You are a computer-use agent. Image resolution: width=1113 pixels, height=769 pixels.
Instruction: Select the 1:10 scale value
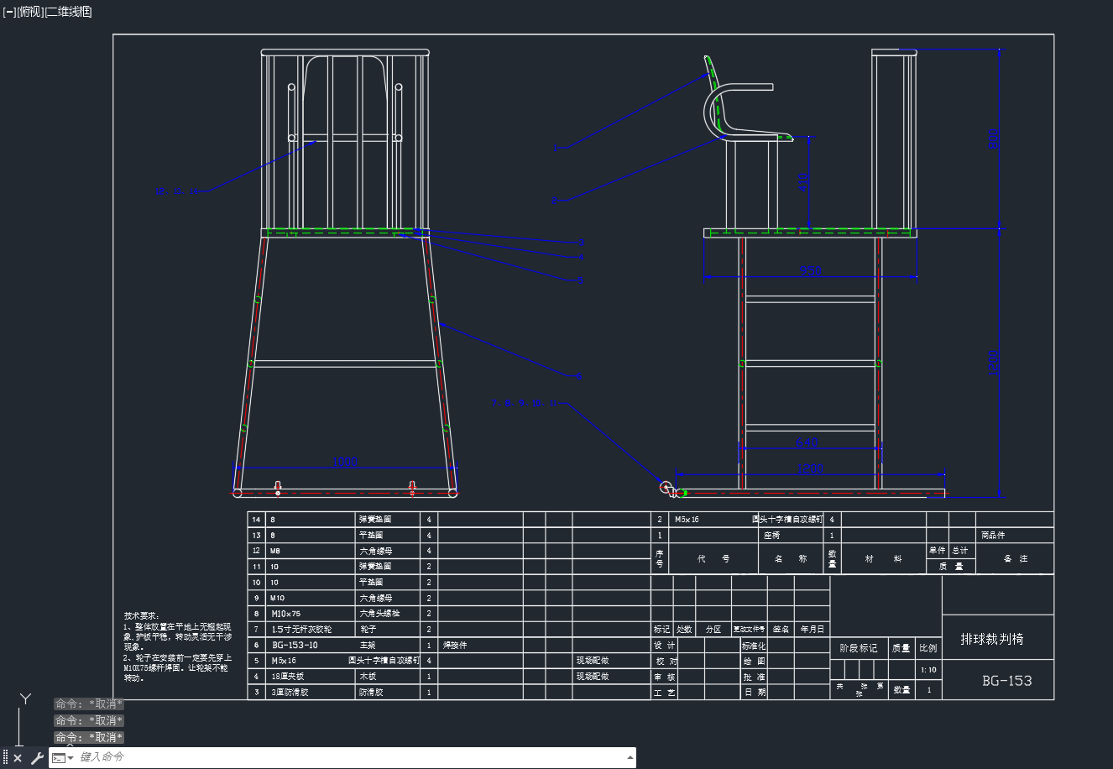point(928,670)
